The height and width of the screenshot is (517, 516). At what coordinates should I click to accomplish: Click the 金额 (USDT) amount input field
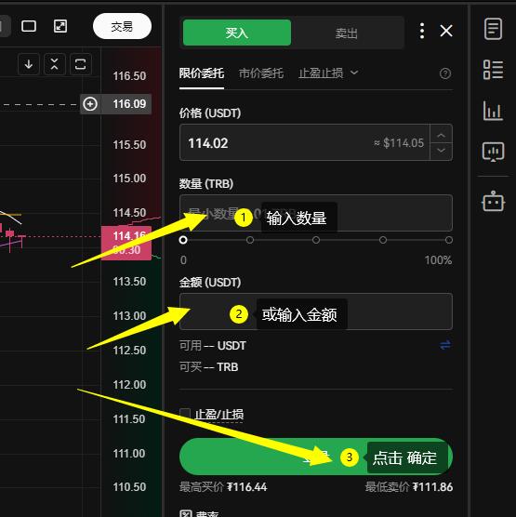pos(316,312)
